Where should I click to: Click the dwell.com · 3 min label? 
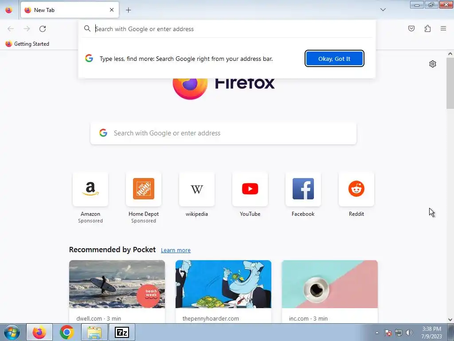tap(99, 318)
